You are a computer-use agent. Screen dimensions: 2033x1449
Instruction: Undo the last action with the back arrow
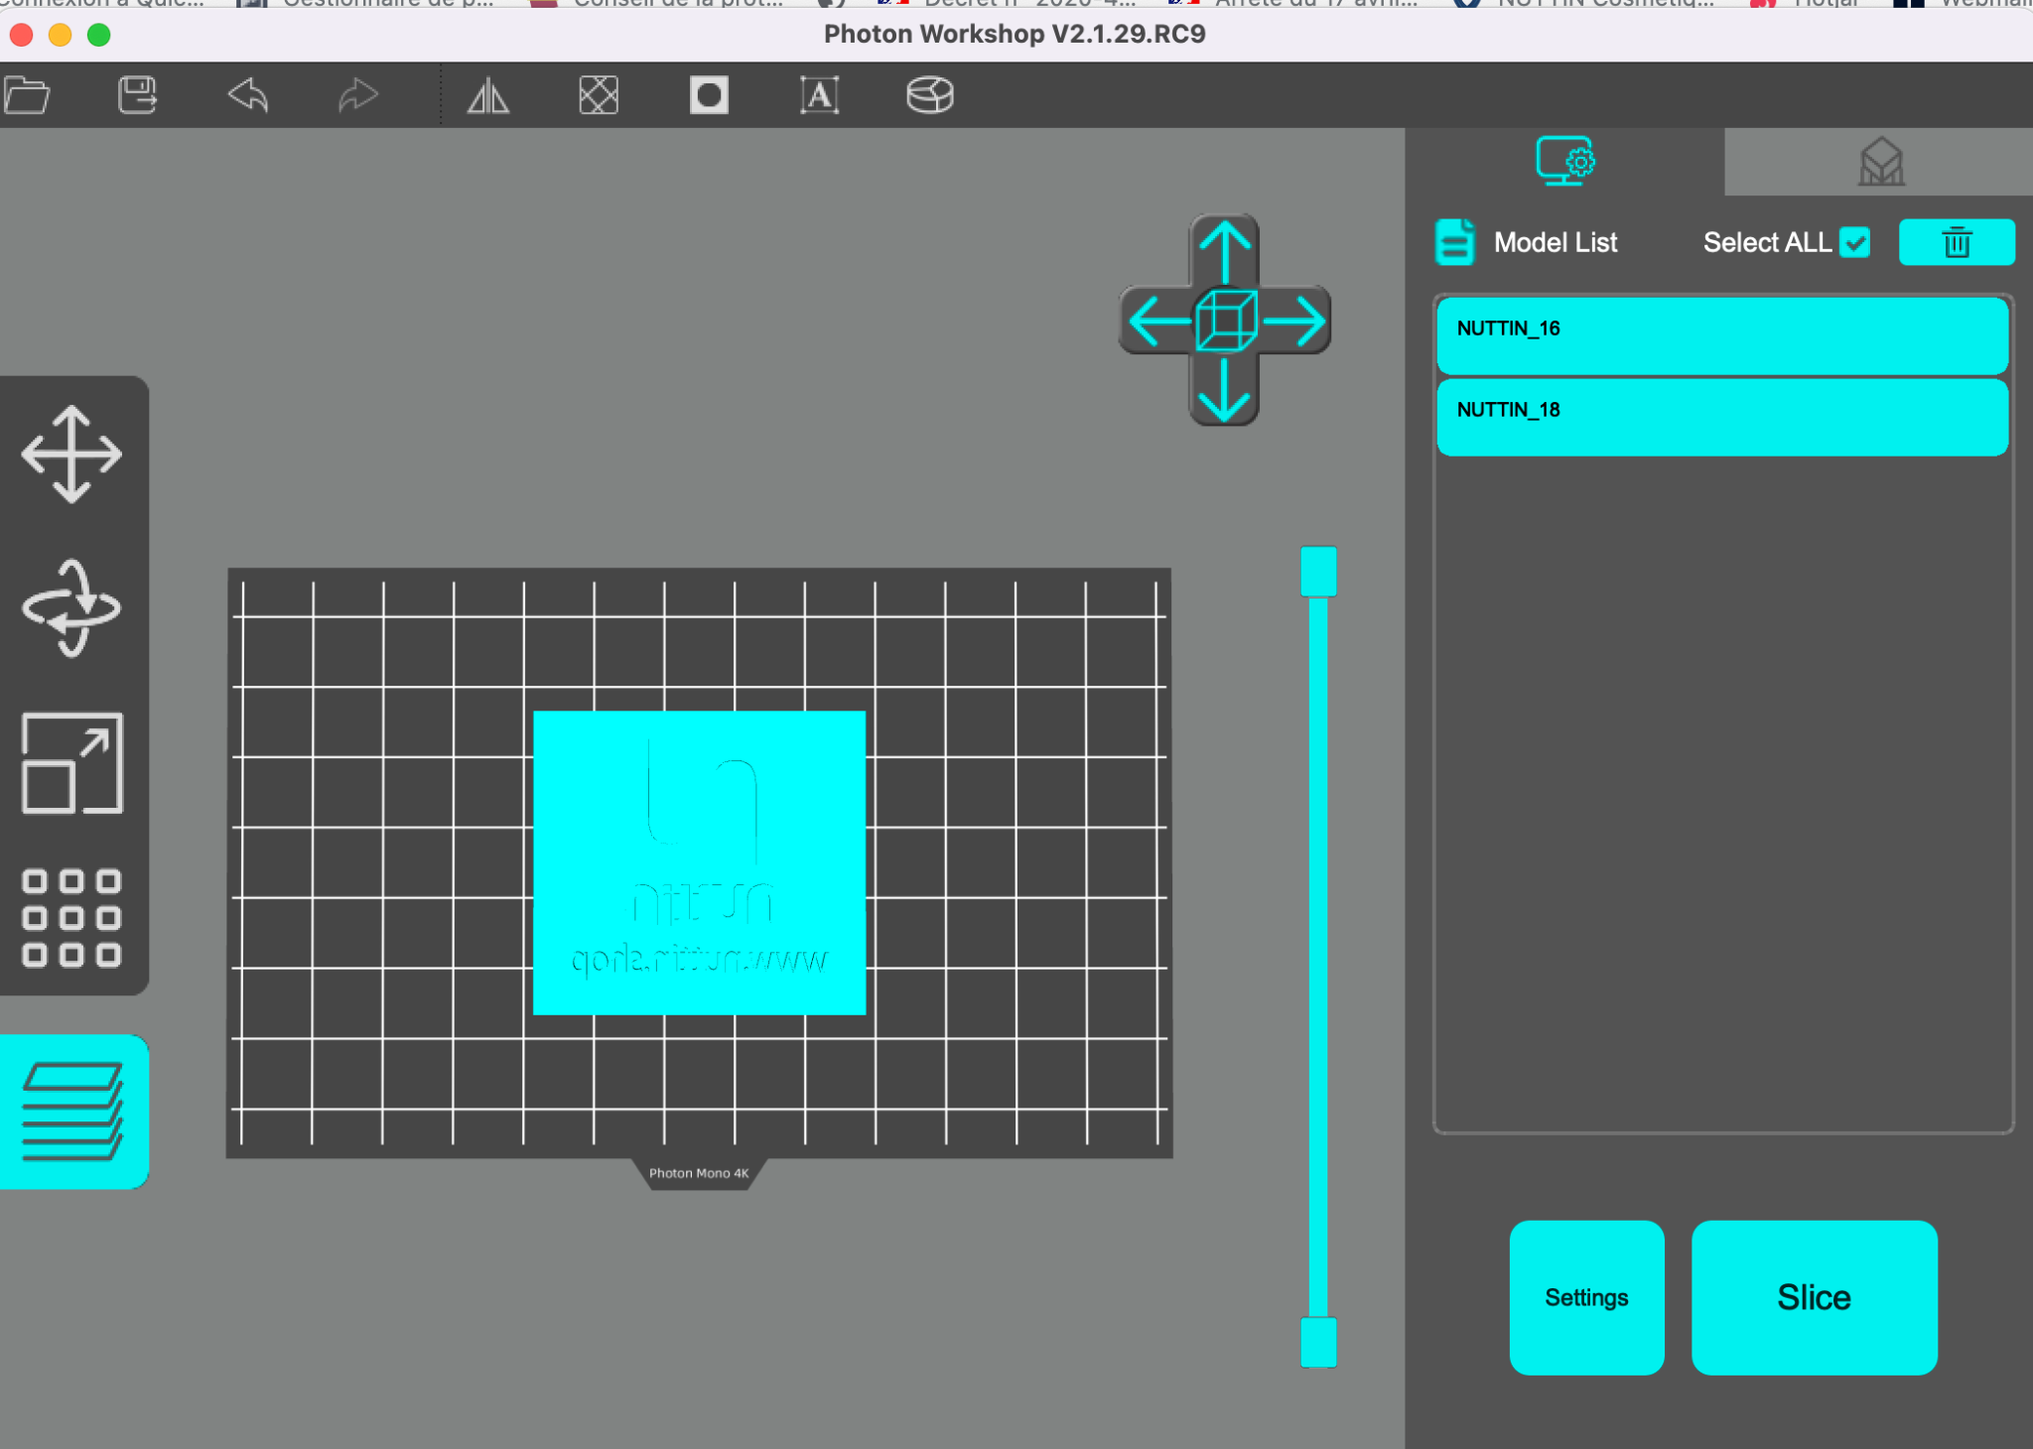click(248, 95)
